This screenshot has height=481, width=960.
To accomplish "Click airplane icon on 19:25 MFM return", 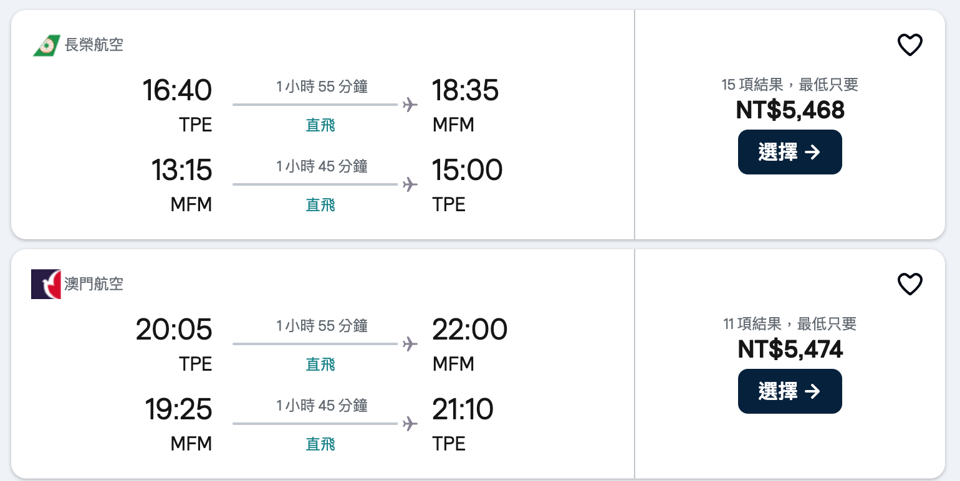I will 410,424.
